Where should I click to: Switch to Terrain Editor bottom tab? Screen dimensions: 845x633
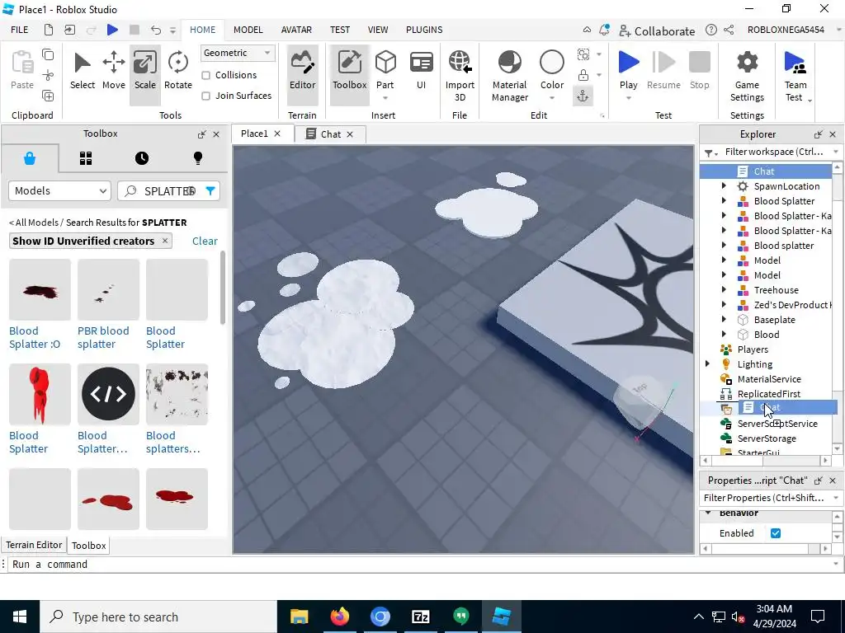pyautogui.click(x=34, y=545)
